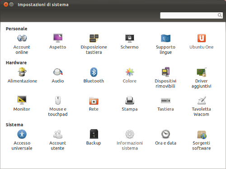Open the Rete network panel
This screenshot has height=169, width=226.
tap(94, 103)
